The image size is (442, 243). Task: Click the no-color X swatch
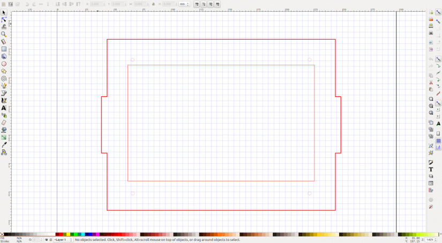(x=2, y=234)
